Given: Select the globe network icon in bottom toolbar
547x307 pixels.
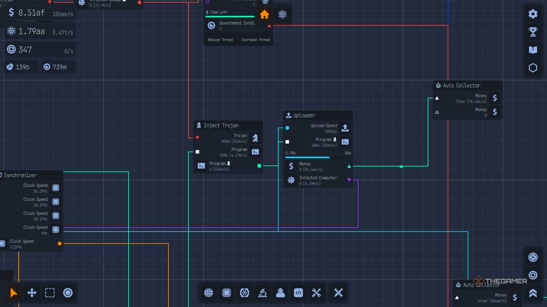Looking at the screenshot, I should click(x=208, y=293).
